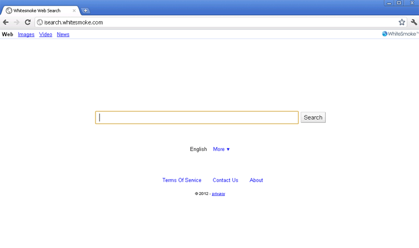Focus the main search text box
Viewport: 419px width, 248px height.
(197, 117)
